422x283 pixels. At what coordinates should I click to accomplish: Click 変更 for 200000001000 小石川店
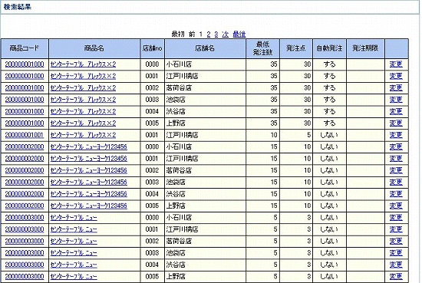click(396, 64)
